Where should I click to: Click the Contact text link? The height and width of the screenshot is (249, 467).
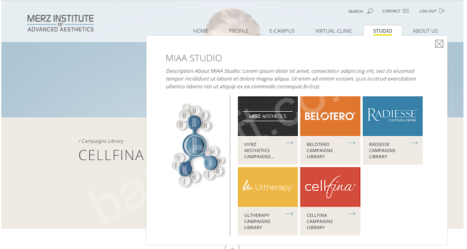(391, 11)
